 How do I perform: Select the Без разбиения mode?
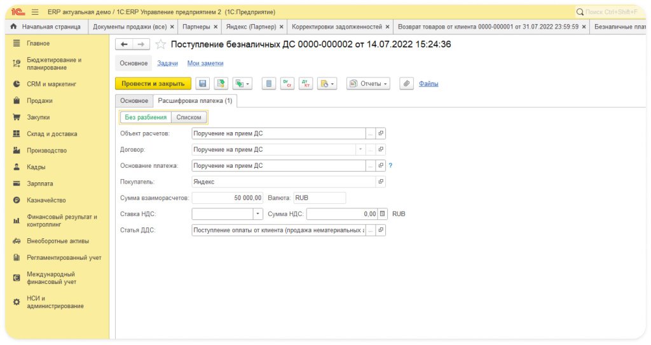146,118
